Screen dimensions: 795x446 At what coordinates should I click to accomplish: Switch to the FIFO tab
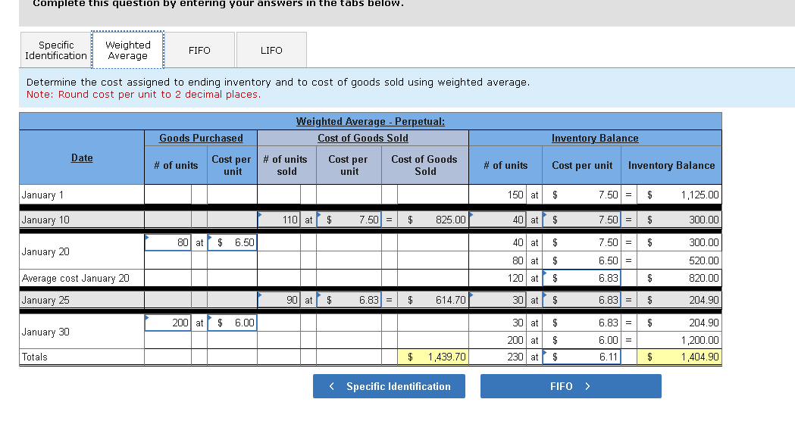[x=199, y=50]
